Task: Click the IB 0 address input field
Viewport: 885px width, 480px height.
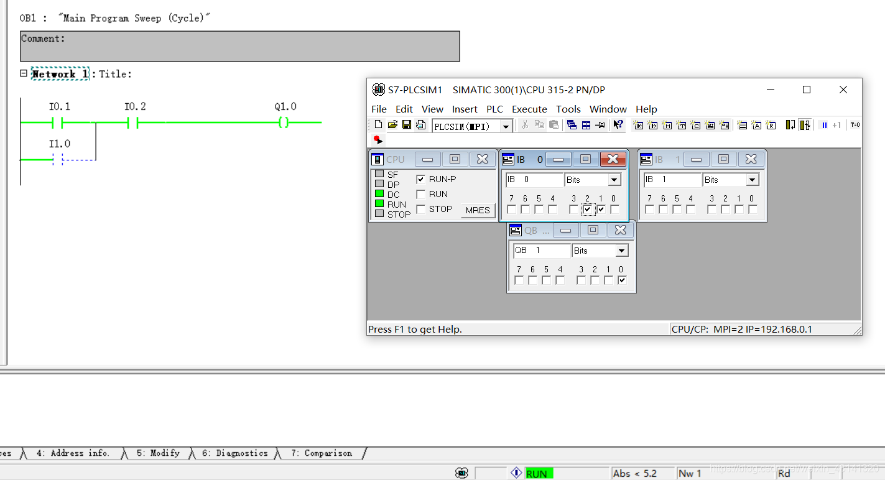Action: 534,180
